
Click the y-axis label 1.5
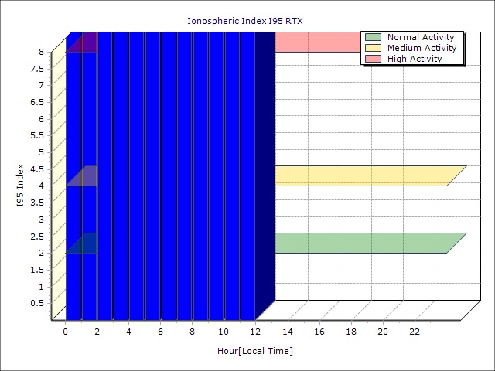point(37,270)
